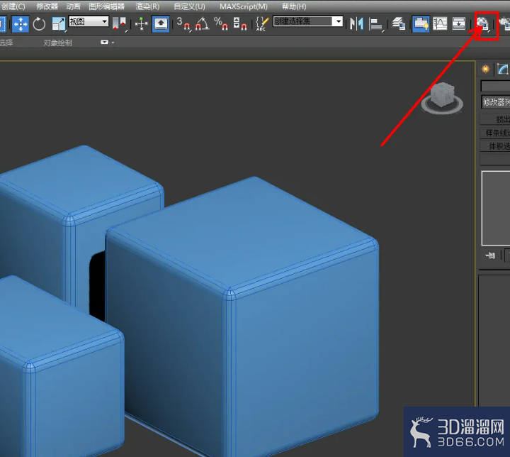The height and width of the screenshot is (457, 510).
Task: Click the Mirror tool icon
Action: pos(357,24)
